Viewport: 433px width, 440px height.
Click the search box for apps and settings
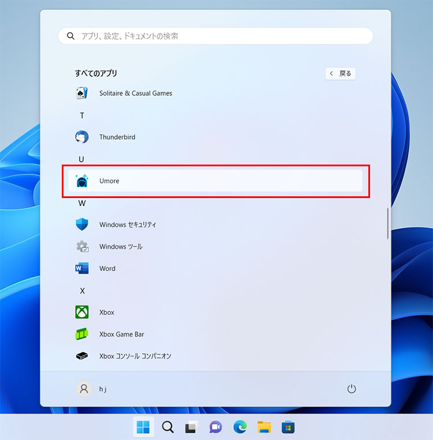[215, 36]
